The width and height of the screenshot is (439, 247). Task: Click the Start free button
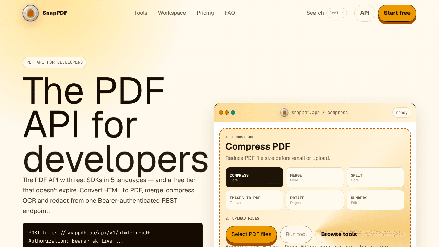[397, 13]
